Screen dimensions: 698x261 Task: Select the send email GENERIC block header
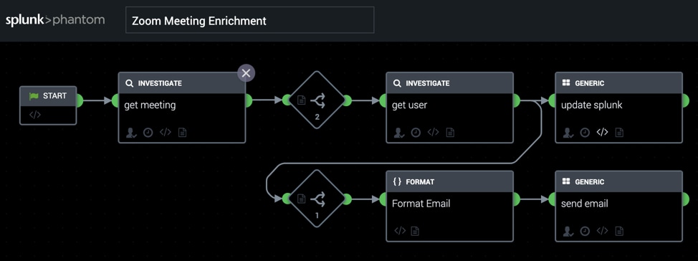[x=618, y=181]
